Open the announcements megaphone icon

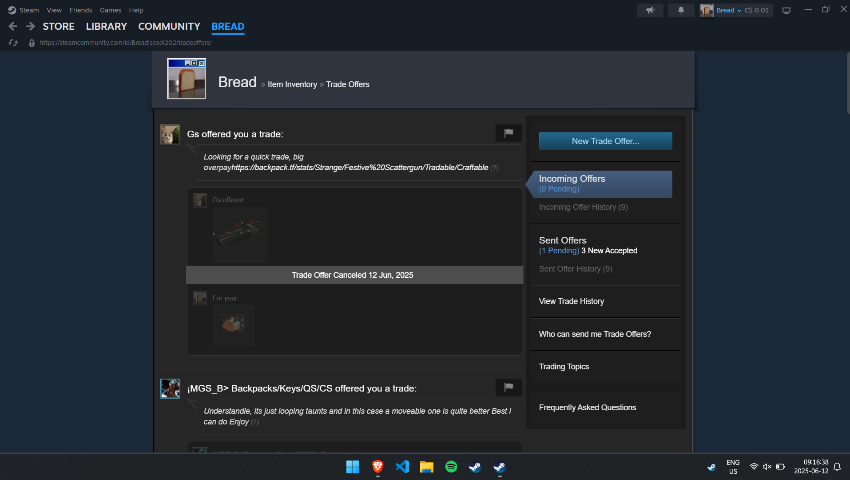pyautogui.click(x=650, y=10)
